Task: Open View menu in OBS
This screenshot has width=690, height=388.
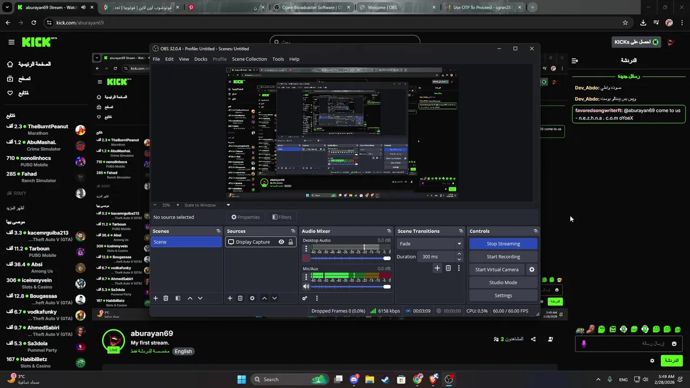Action: [x=184, y=59]
